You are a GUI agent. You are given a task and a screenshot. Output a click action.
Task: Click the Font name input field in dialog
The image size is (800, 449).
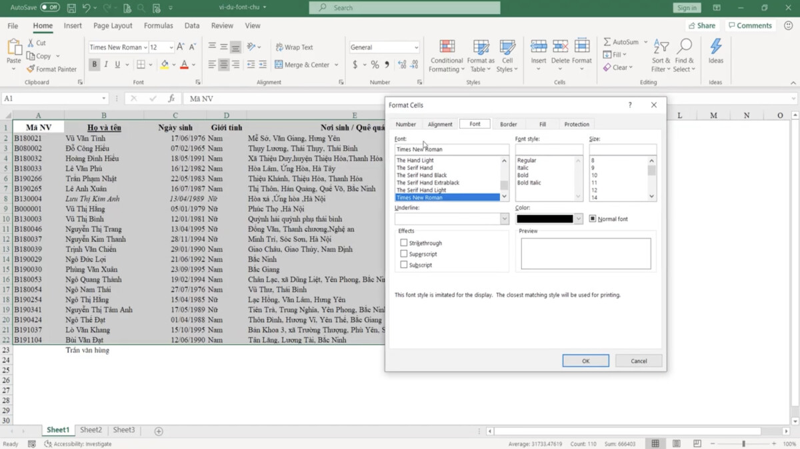(x=451, y=149)
